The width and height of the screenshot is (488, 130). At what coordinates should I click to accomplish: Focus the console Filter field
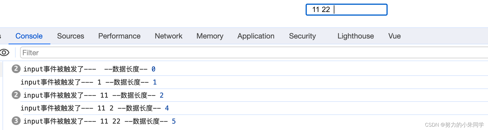point(251,53)
